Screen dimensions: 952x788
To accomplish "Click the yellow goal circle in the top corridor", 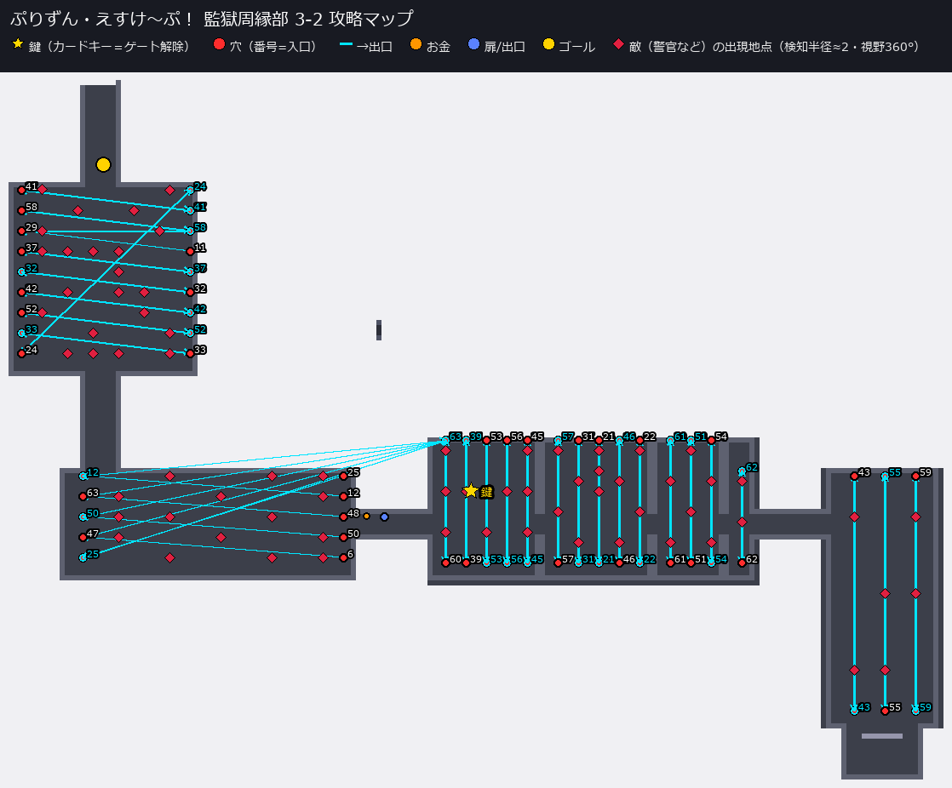I will (x=103, y=164).
